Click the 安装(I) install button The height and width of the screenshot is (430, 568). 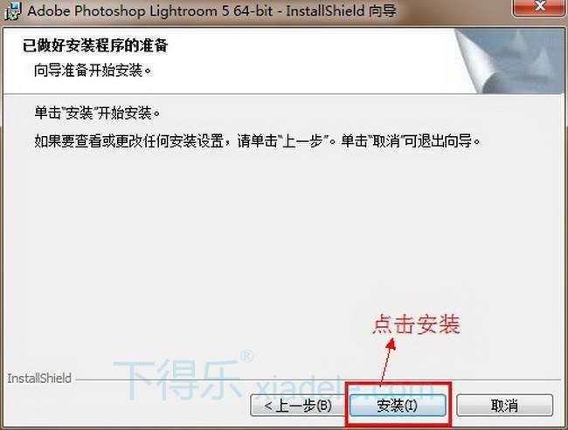click(x=398, y=406)
